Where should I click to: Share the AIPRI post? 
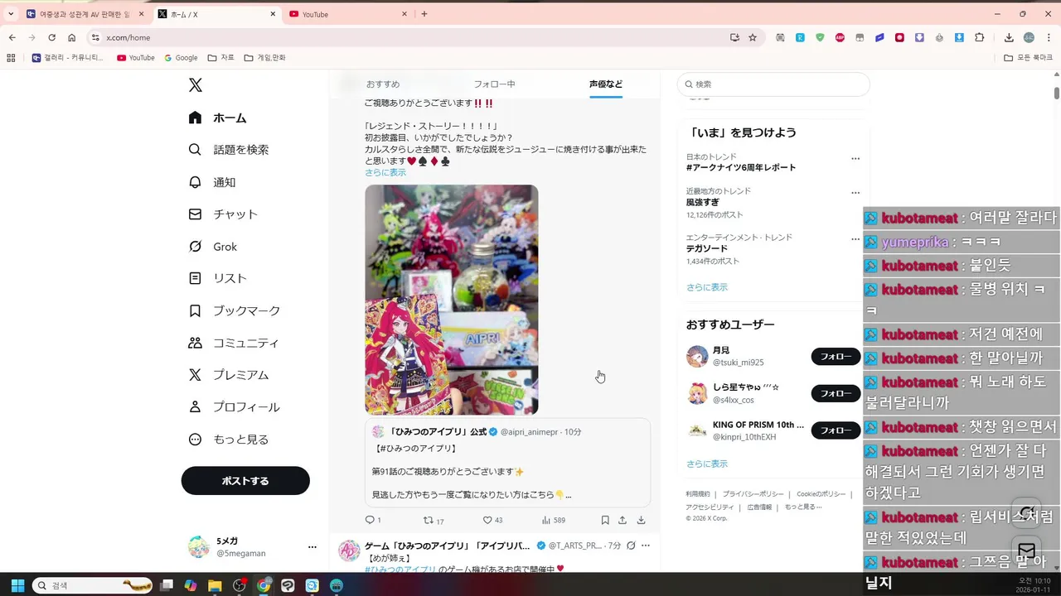(623, 520)
